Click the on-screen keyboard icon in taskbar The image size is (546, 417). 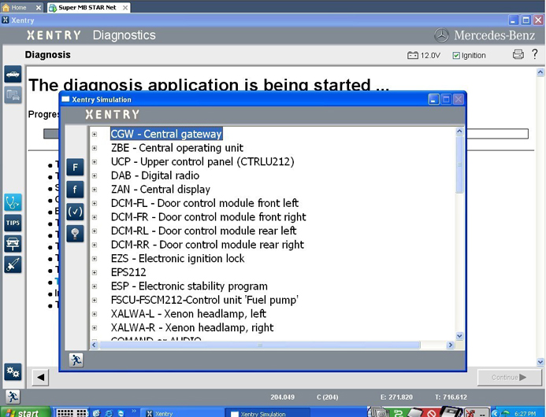point(72,413)
